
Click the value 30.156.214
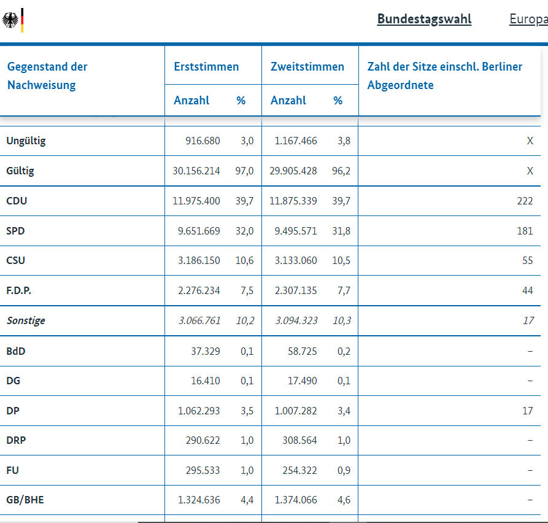(196, 171)
